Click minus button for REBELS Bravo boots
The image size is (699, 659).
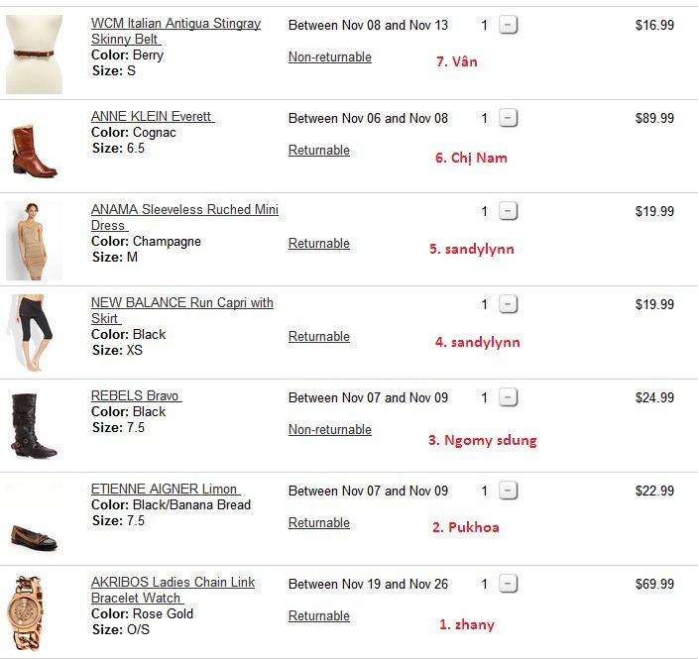tap(508, 397)
